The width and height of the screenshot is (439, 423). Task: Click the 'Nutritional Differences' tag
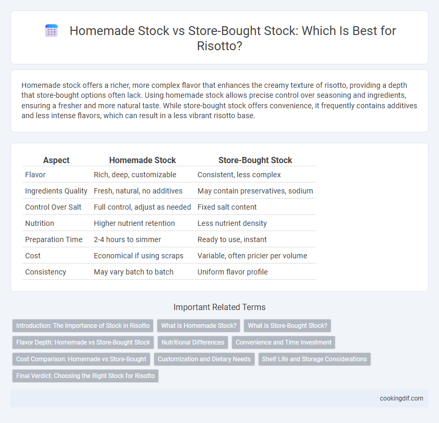pyautogui.click(x=193, y=342)
